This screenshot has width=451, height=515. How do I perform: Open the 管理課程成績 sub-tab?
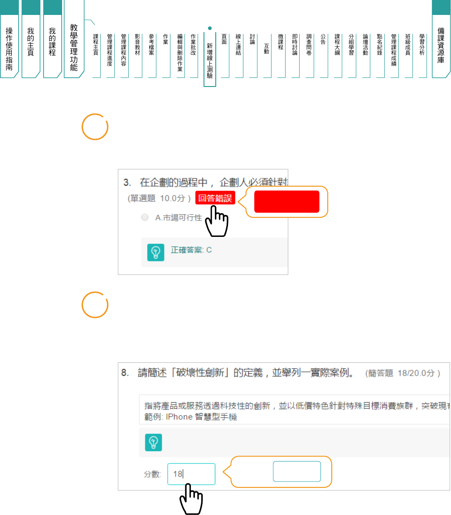(394, 55)
